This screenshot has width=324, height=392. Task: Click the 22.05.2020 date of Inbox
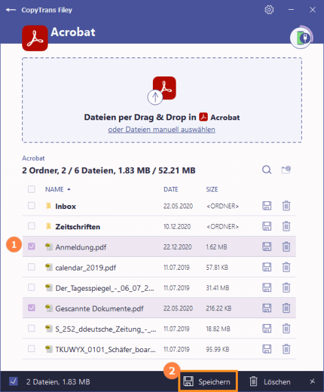click(178, 206)
